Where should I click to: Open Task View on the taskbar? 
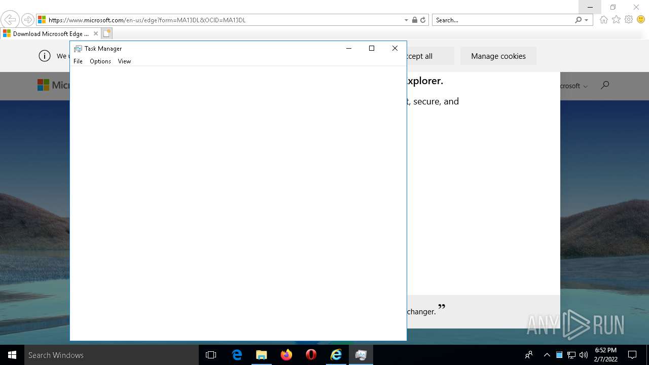point(211,355)
